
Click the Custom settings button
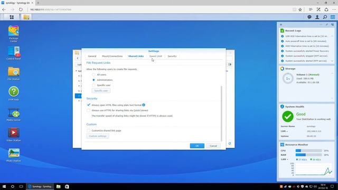coord(98,136)
